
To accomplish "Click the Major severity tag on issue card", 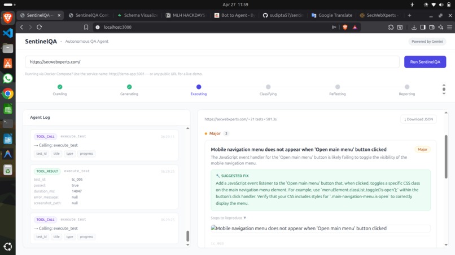I will (422, 149).
